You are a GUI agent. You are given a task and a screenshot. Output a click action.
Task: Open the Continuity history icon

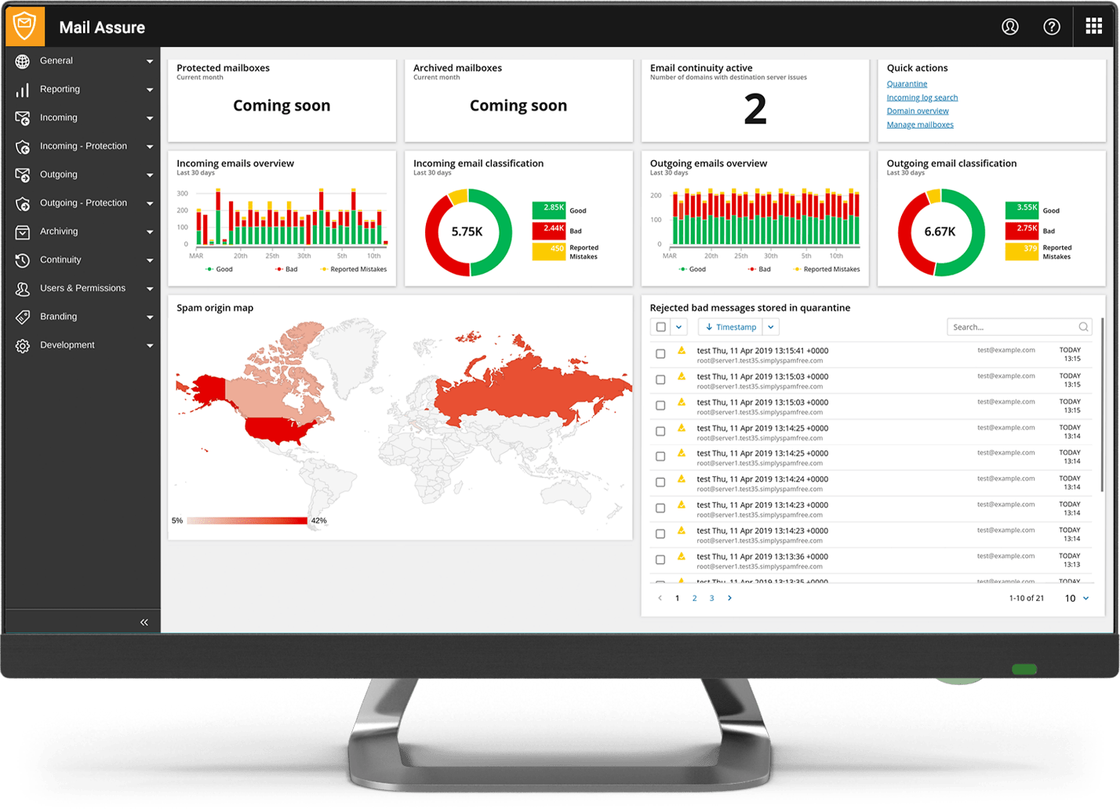pos(23,259)
